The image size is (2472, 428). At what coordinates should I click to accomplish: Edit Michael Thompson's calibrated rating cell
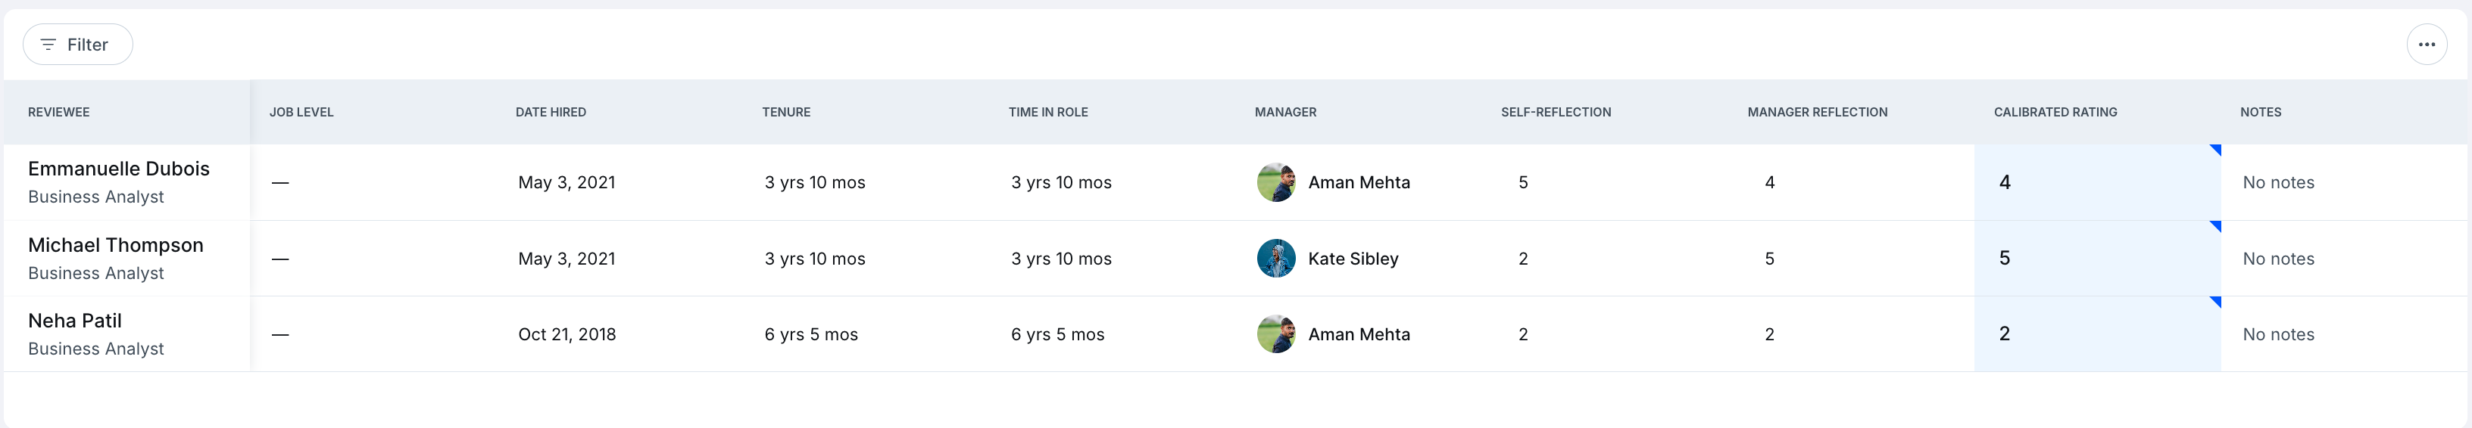(x=2097, y=259)
